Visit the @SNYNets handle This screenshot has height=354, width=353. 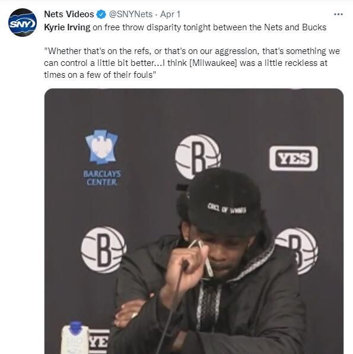point(131,14)
